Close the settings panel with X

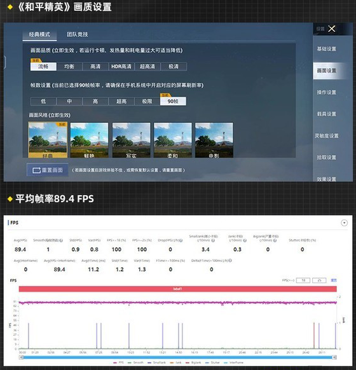[x=332, y=29]
